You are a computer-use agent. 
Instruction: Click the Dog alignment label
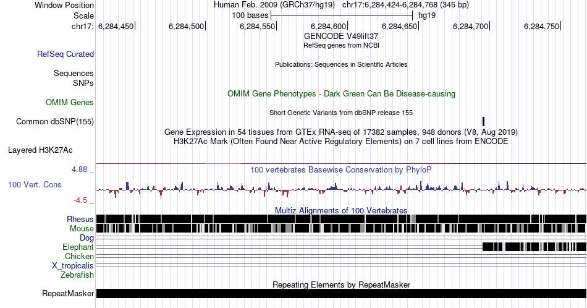point(87,238)
